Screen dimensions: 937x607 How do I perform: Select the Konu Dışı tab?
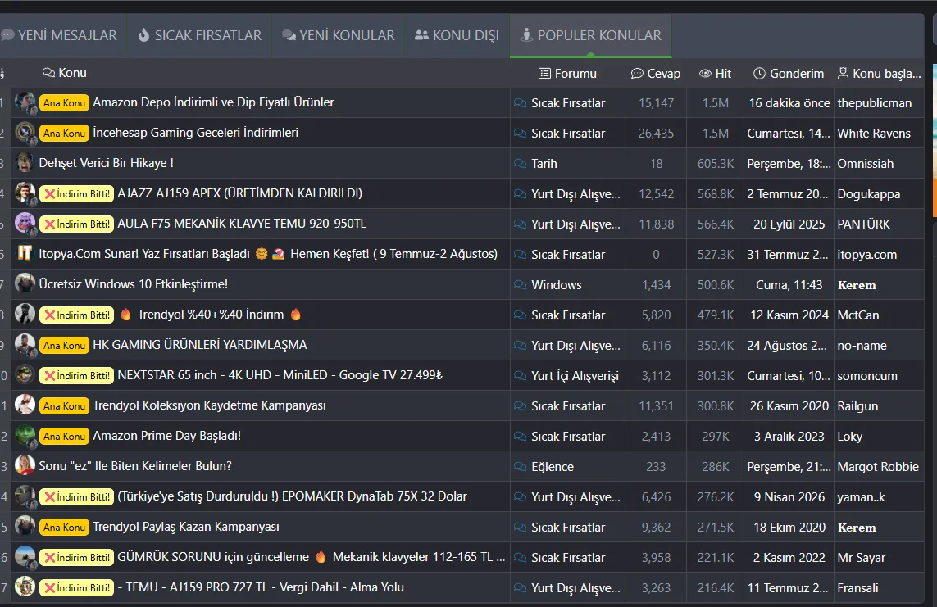click(457, 36)
